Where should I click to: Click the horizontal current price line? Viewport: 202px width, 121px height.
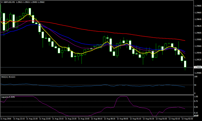click(87, 67)
